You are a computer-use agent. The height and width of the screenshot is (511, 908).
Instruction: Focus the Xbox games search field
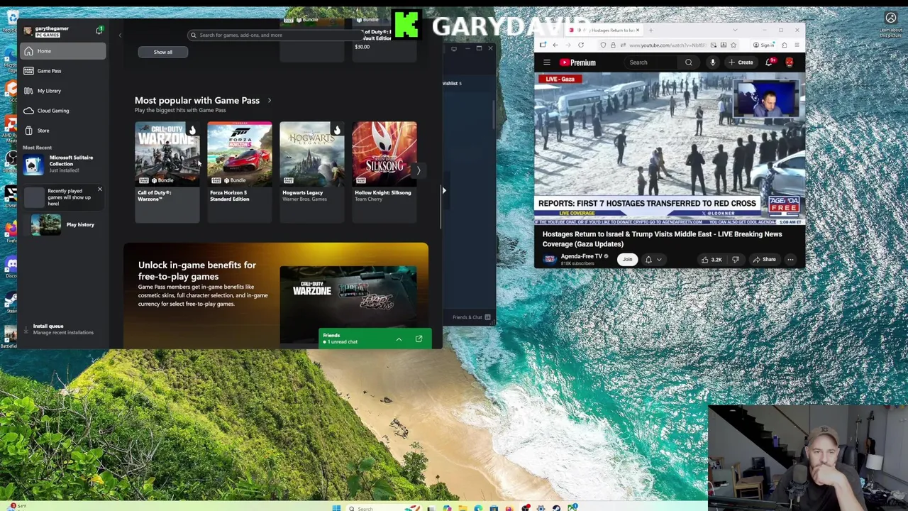277,35
